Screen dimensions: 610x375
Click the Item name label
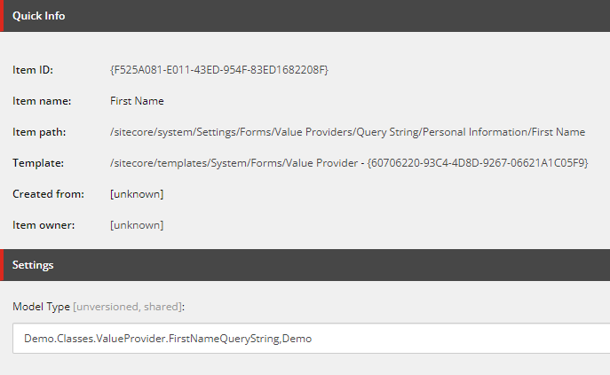[42, 101]
